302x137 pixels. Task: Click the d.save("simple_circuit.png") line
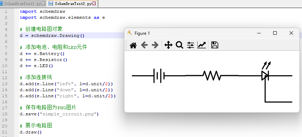pyautogui.click(x=59, y=114)
